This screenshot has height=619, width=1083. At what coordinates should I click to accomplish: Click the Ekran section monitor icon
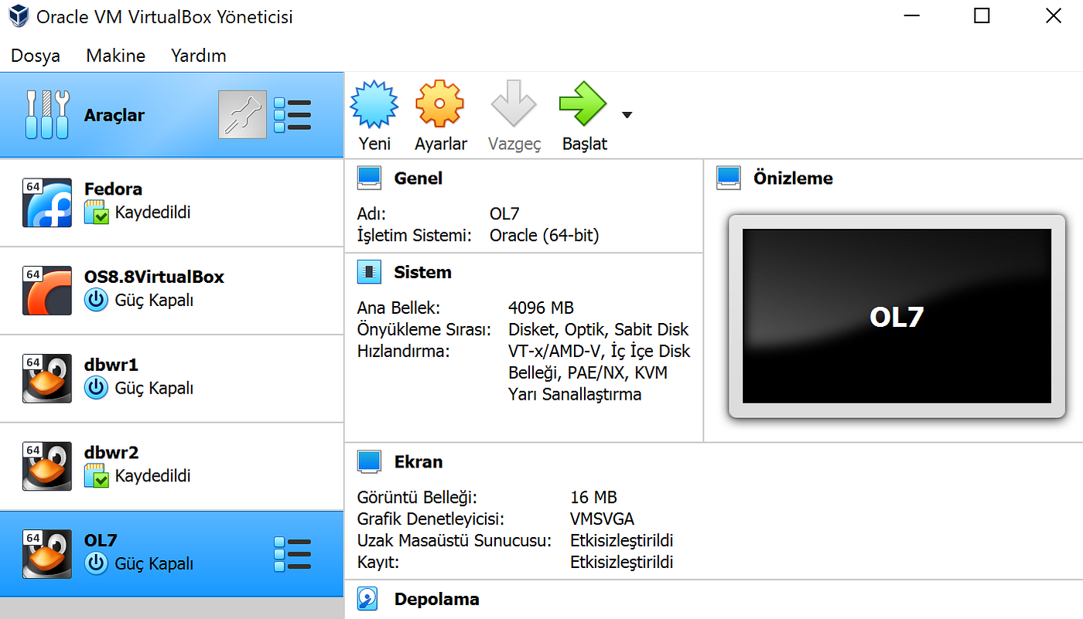tap(370, 462)
